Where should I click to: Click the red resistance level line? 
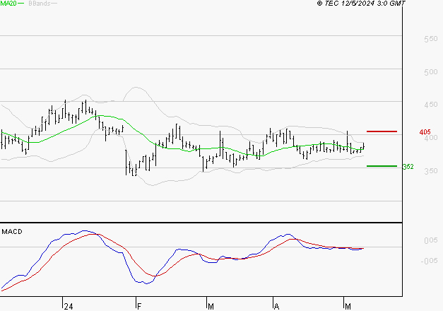pos(382,131)
